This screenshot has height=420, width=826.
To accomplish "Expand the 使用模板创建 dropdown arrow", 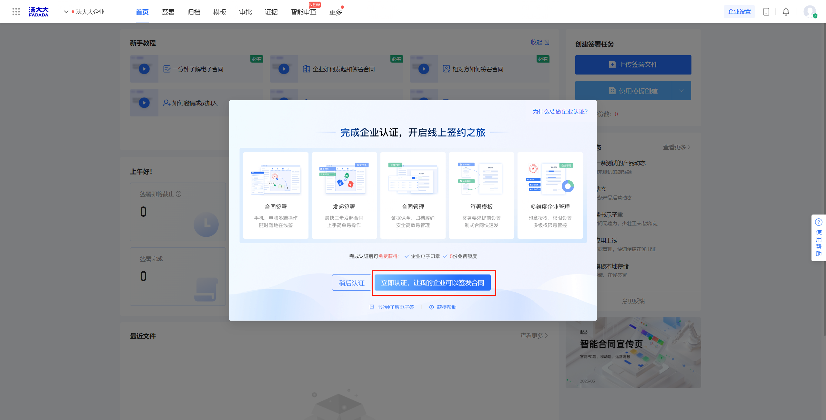I will coord(681,91).
